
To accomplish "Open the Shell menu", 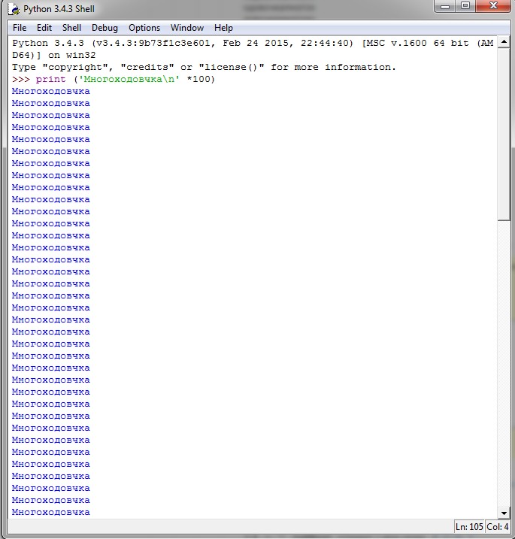I will (71, 28).
